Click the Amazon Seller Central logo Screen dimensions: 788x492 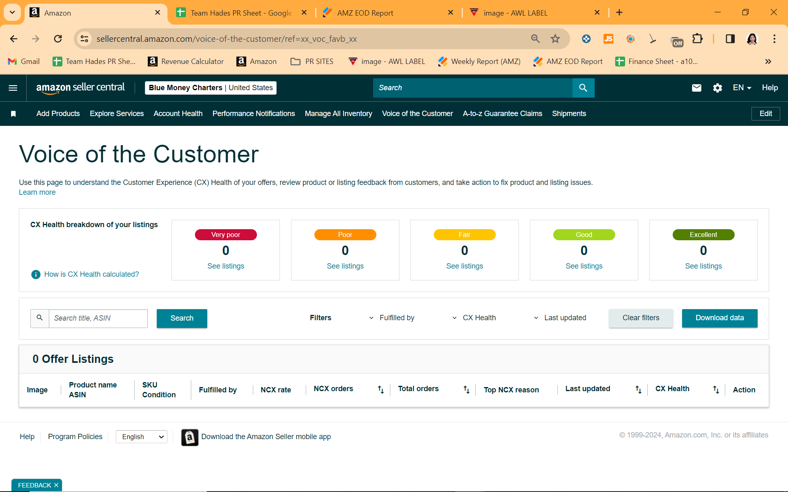point(80,88)
